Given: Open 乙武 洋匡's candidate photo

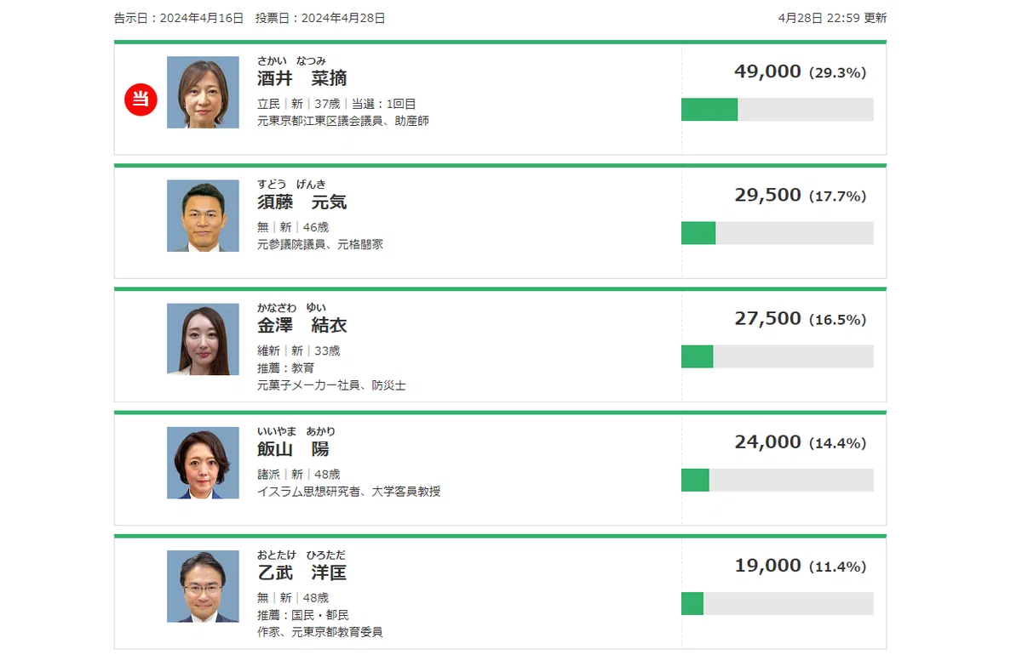Looking at the screenshot, I should coord(203,586).
